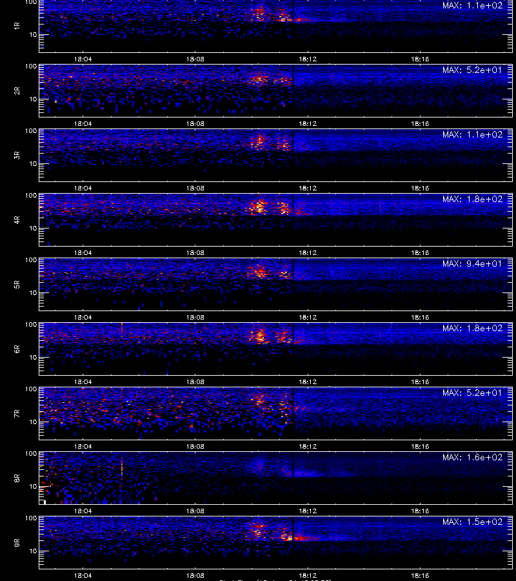The height and width of the screenshot is (581, 516).
Task: Click the 18:08 time label under 8R panel
Action: click(195, 511)
